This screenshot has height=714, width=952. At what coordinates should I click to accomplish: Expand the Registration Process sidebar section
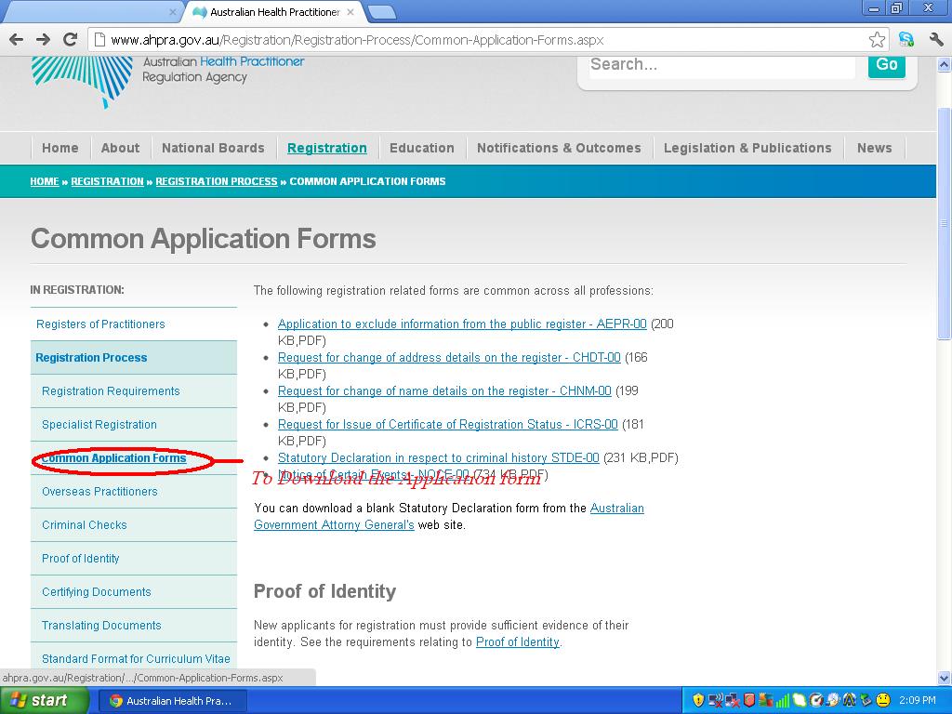coord(91,357)
